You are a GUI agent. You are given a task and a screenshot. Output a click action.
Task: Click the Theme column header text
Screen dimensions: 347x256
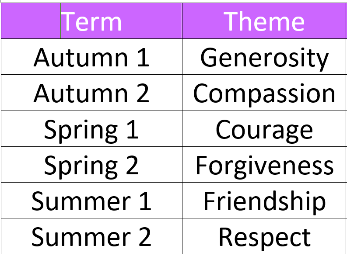pyautogui.click(x=264, y=21)
